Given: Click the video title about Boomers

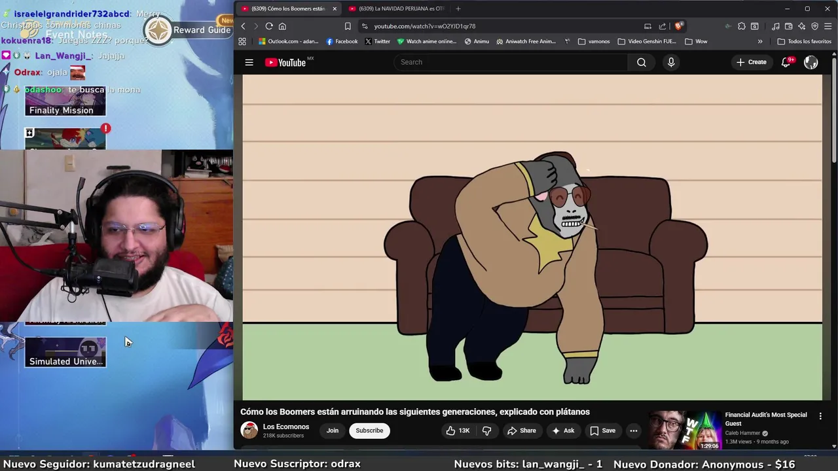Looking at the screenshot, I should click(x=415, y=411).
